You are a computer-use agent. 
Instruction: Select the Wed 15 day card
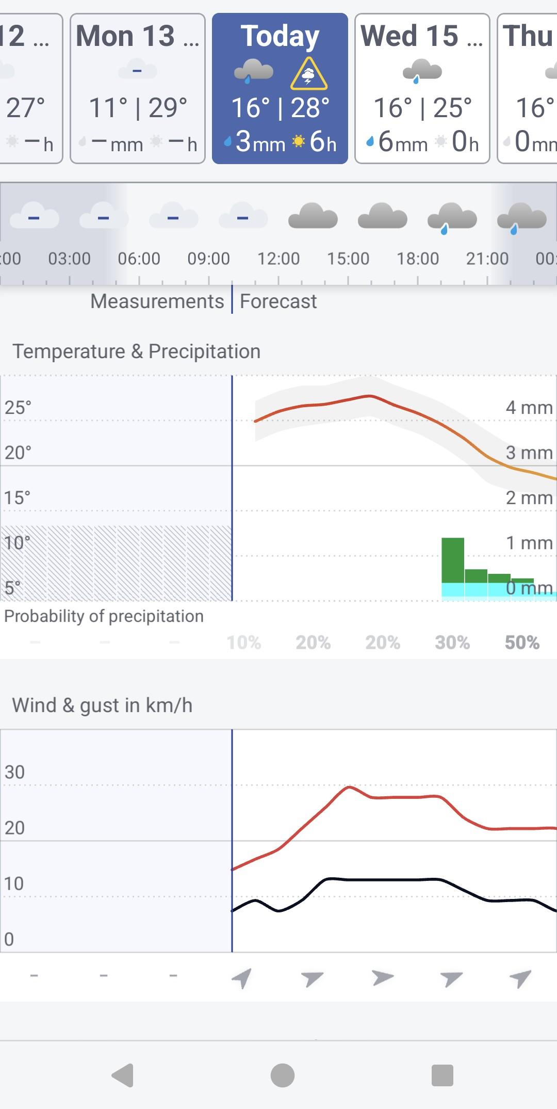(422, 88)
